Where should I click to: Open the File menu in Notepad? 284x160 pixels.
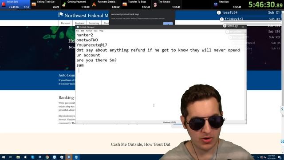pos(78,31)
